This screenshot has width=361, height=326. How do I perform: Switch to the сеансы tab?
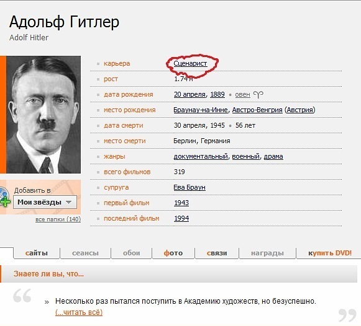click(x=85, y=253)
